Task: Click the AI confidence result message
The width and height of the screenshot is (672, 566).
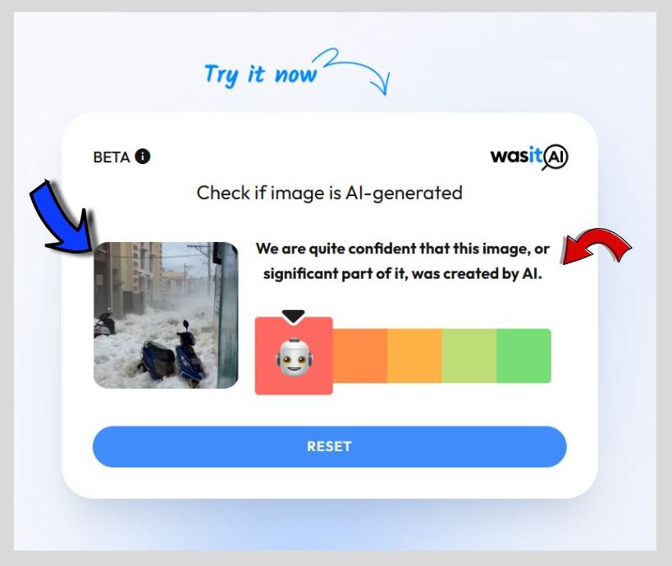Action: 402,261
